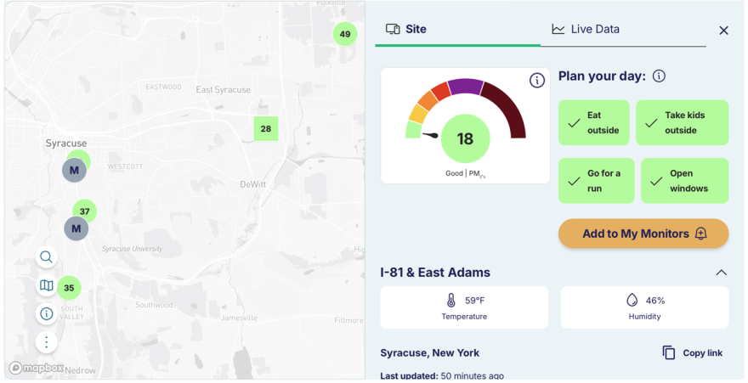748x383 pixels.
Task: Click Add to My Monitors button
Action: [643, 234]
